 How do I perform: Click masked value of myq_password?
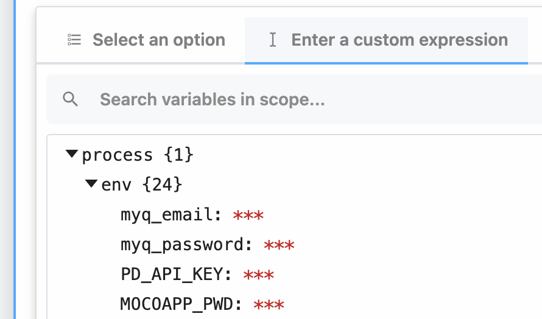pyautogui.click(x=279, y=245)
